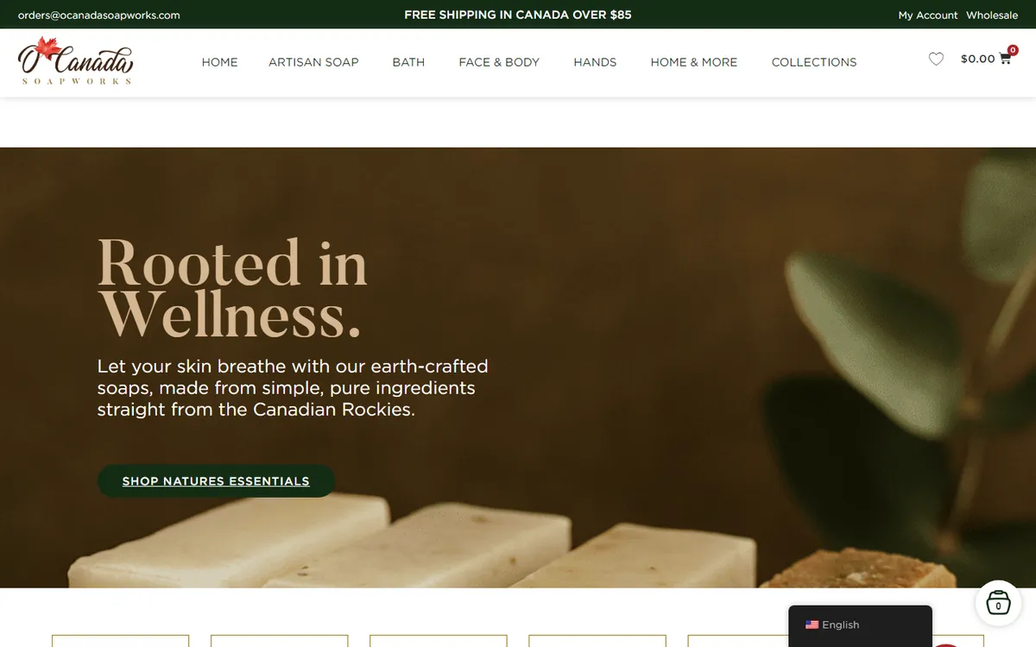Viewport: 1036px width, 647px height.
Task: Click the $0.00 cart total
Action: pos(977,59)
